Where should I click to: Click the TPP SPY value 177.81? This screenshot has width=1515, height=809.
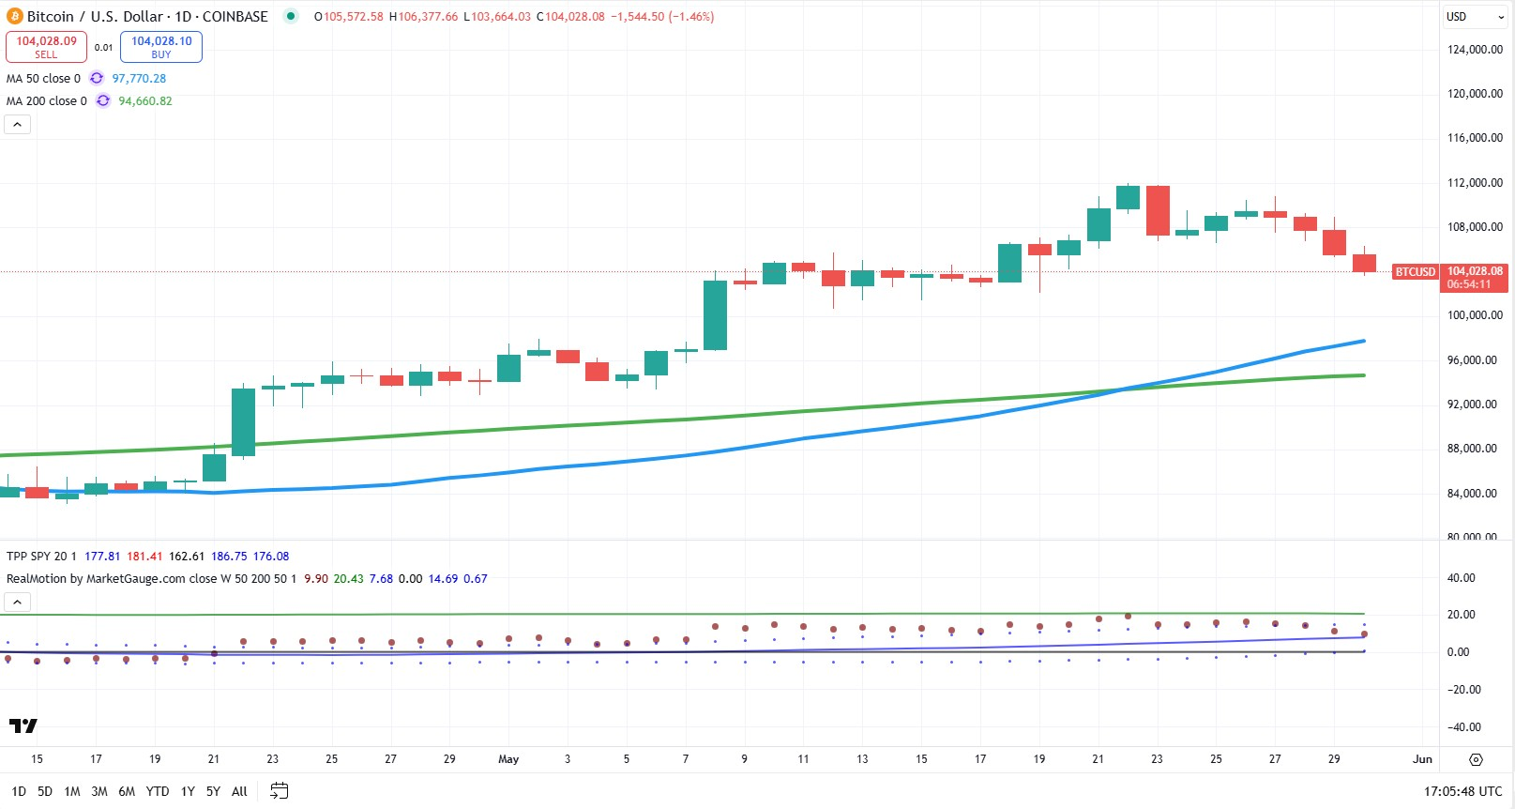pyautogui.click(x=102, y=557)
